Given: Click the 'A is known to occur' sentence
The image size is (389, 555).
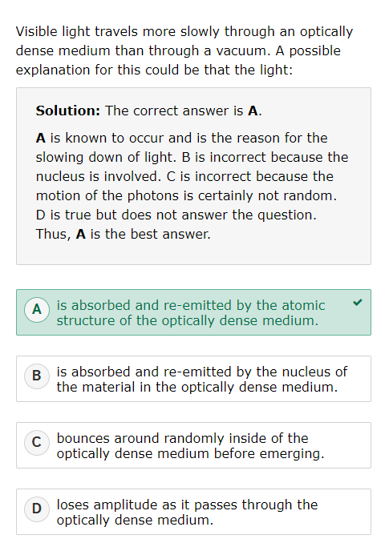Looking at the screenshot, I should pos(181,147).
